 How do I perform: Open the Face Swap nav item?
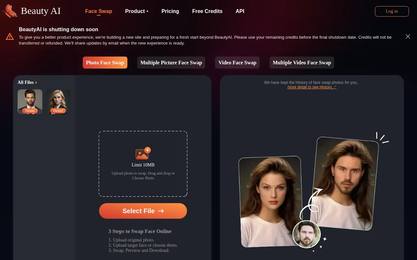pos(99,11)
